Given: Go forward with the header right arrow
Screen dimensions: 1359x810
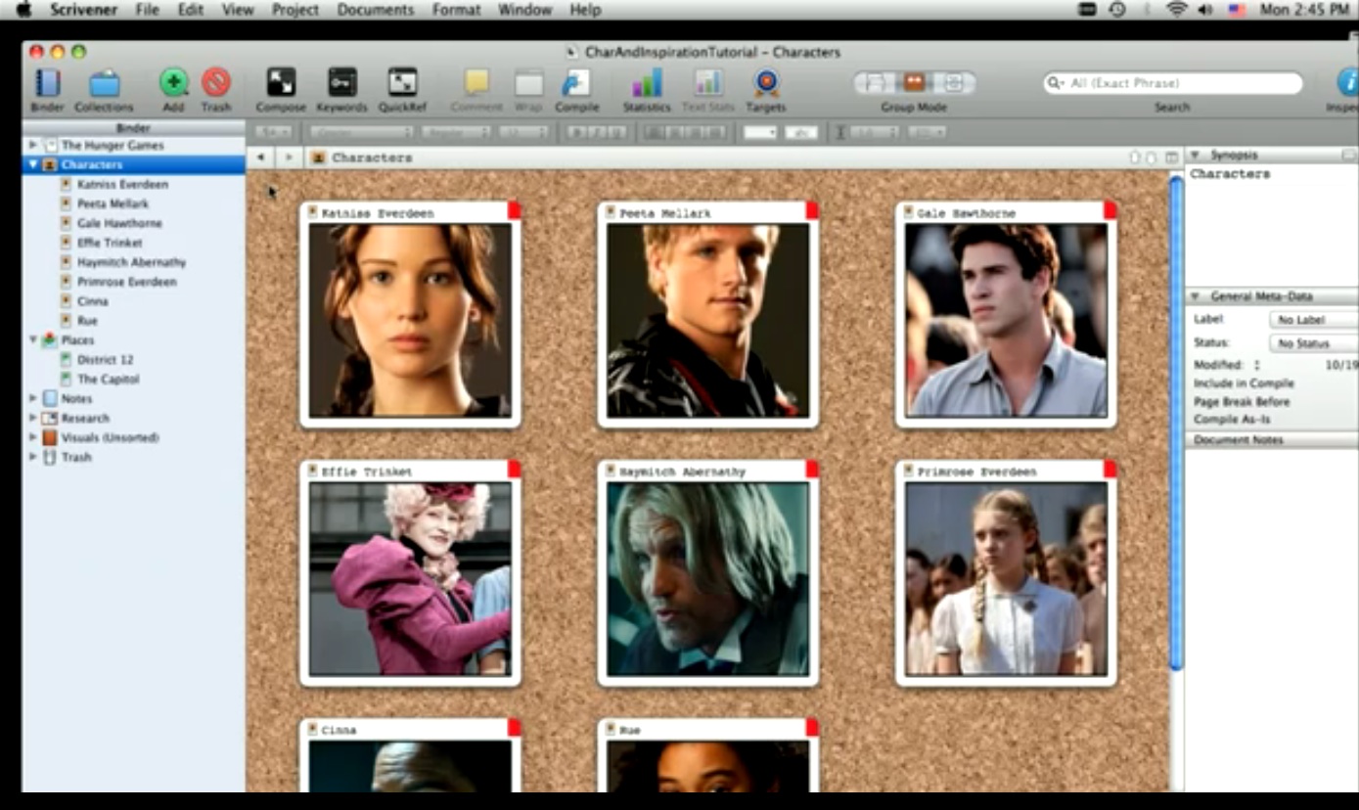Looking at the screenshot, I should 288,157.
